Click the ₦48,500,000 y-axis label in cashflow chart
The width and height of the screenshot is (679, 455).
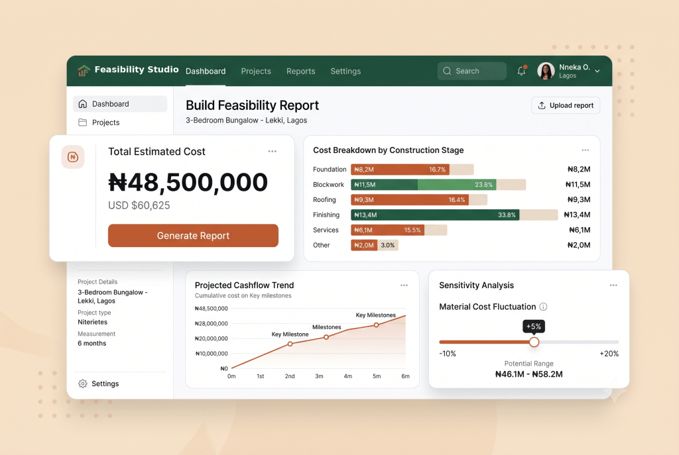coord(211,309)
